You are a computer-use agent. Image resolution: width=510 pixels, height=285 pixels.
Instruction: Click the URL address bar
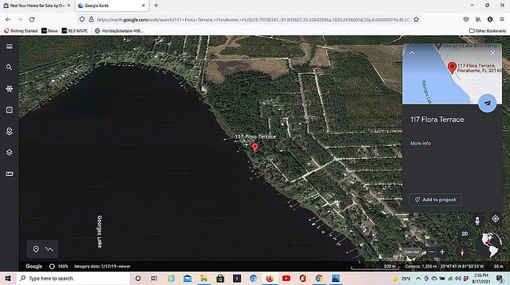coord(253,20)
